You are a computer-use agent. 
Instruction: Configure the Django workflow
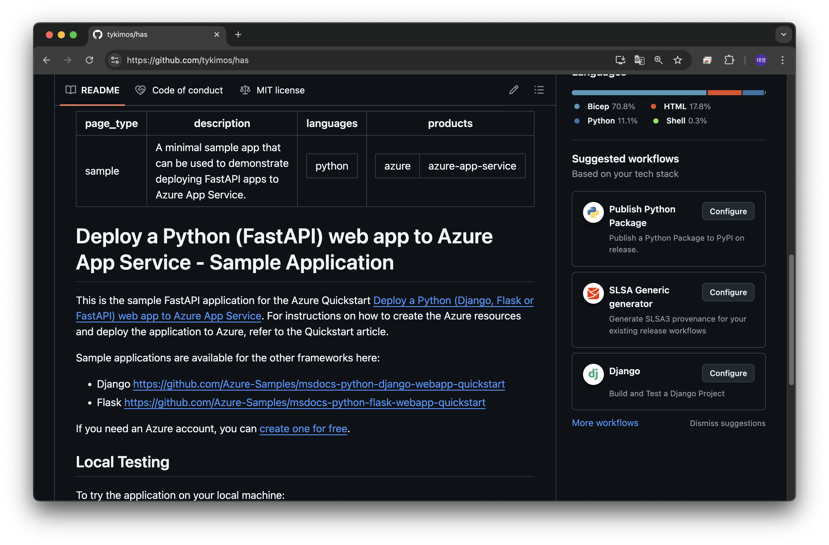click(x=728, y=373)
